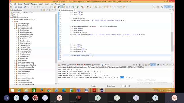Viewport: 184px width, 103px height.
Task: Select HashDemo.java in the tree
Action: tap(25, 45)
